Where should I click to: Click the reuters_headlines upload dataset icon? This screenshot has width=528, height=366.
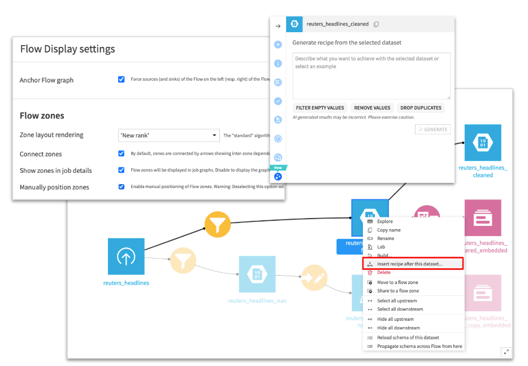click(126, 256)
